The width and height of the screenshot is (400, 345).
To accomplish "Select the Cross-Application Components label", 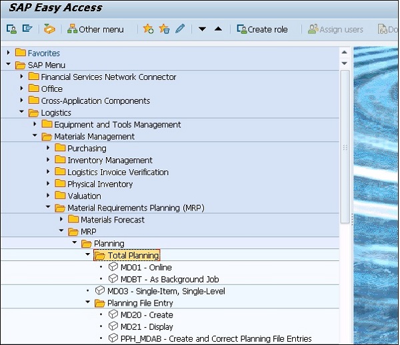I will [95, 101].
